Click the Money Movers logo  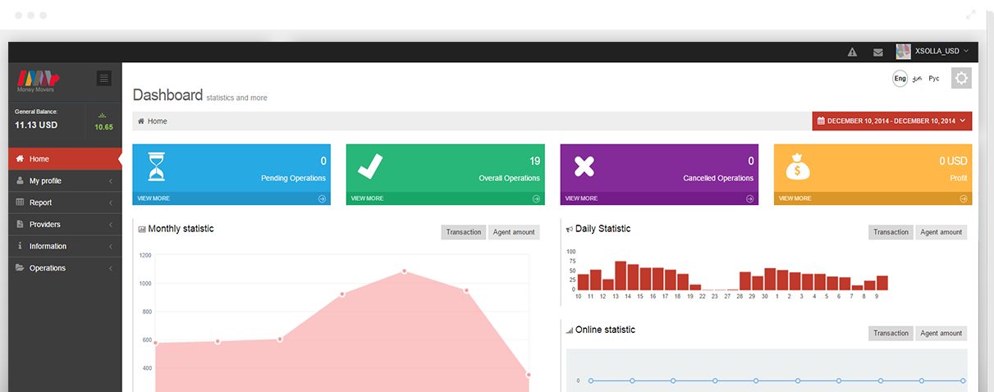pyautogui.click(x=39, y=80)
